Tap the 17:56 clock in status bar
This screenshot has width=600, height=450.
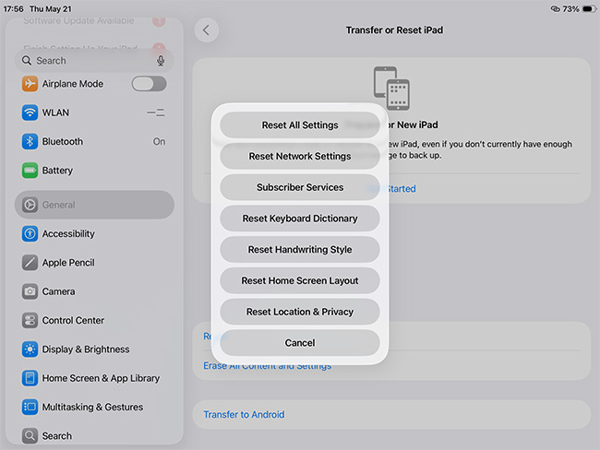(x=14, y=9)
